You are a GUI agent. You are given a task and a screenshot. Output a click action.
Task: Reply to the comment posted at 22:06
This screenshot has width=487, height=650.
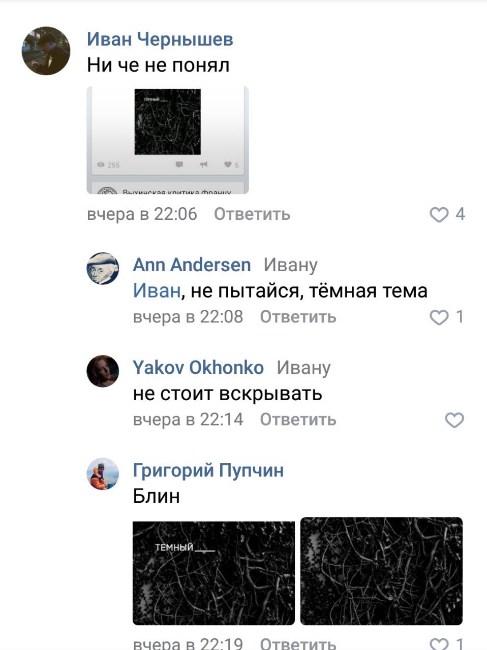[x=252, y=214]
